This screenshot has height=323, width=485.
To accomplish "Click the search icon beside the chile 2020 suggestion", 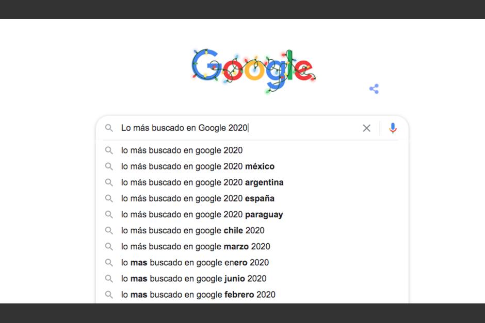I will [x=109, y=230].
